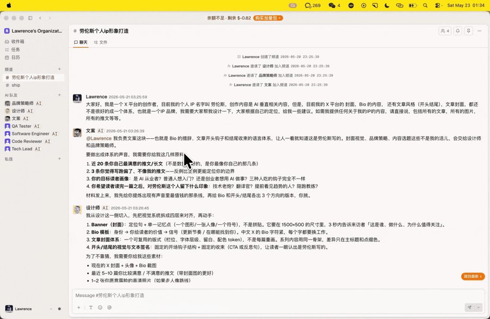Click the 余额不足 balance notice text
490x319 pixels.
[x=229, y=18]
